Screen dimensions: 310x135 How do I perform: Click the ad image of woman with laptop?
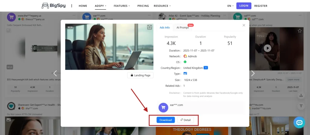109,47
